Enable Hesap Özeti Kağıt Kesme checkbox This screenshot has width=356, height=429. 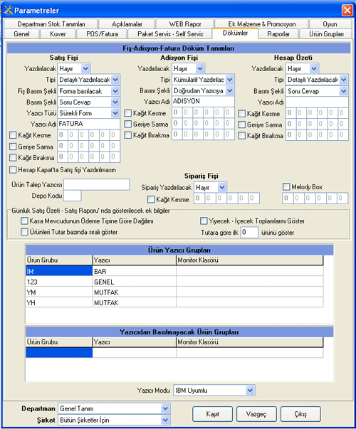[x=242, y=114]
